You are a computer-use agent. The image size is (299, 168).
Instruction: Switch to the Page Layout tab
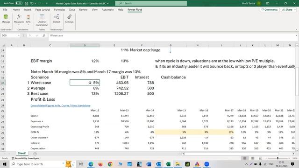coord(43,9)
